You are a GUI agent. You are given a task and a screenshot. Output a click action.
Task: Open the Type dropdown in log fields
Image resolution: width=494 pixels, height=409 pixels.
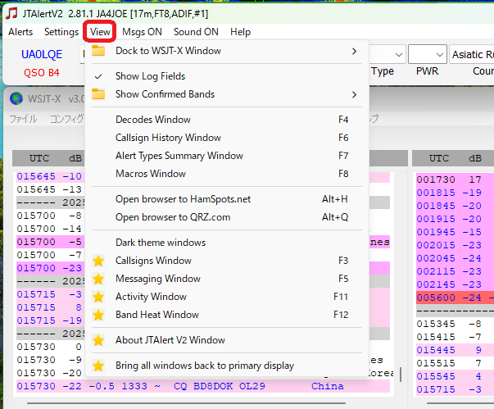click(398, 55)
